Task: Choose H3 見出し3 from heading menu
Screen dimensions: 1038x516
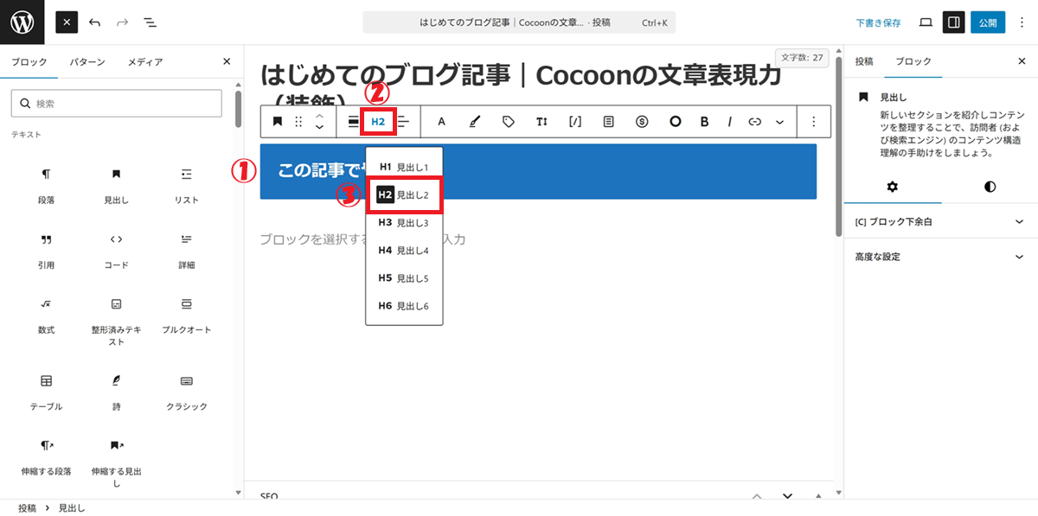Action: 404,223
